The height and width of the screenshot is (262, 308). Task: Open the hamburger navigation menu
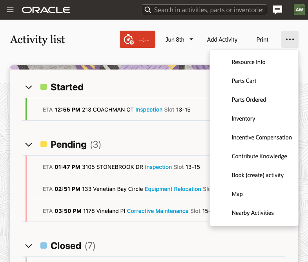click(10, 10)
